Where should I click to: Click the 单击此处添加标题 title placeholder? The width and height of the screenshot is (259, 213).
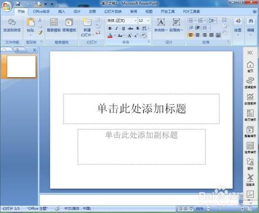pyautogui.click(x=141, y=109)
